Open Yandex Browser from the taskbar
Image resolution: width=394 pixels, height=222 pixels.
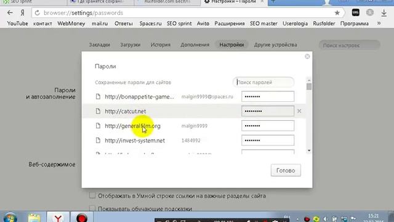click(x=58, y=217)
